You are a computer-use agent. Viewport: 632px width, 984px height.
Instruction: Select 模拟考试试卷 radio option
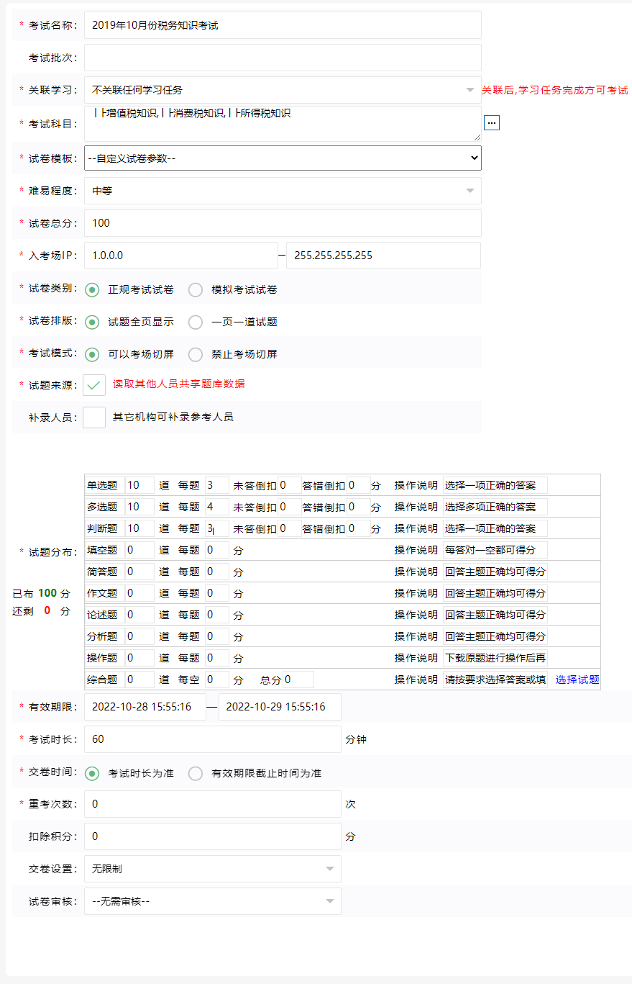(196, 290)
